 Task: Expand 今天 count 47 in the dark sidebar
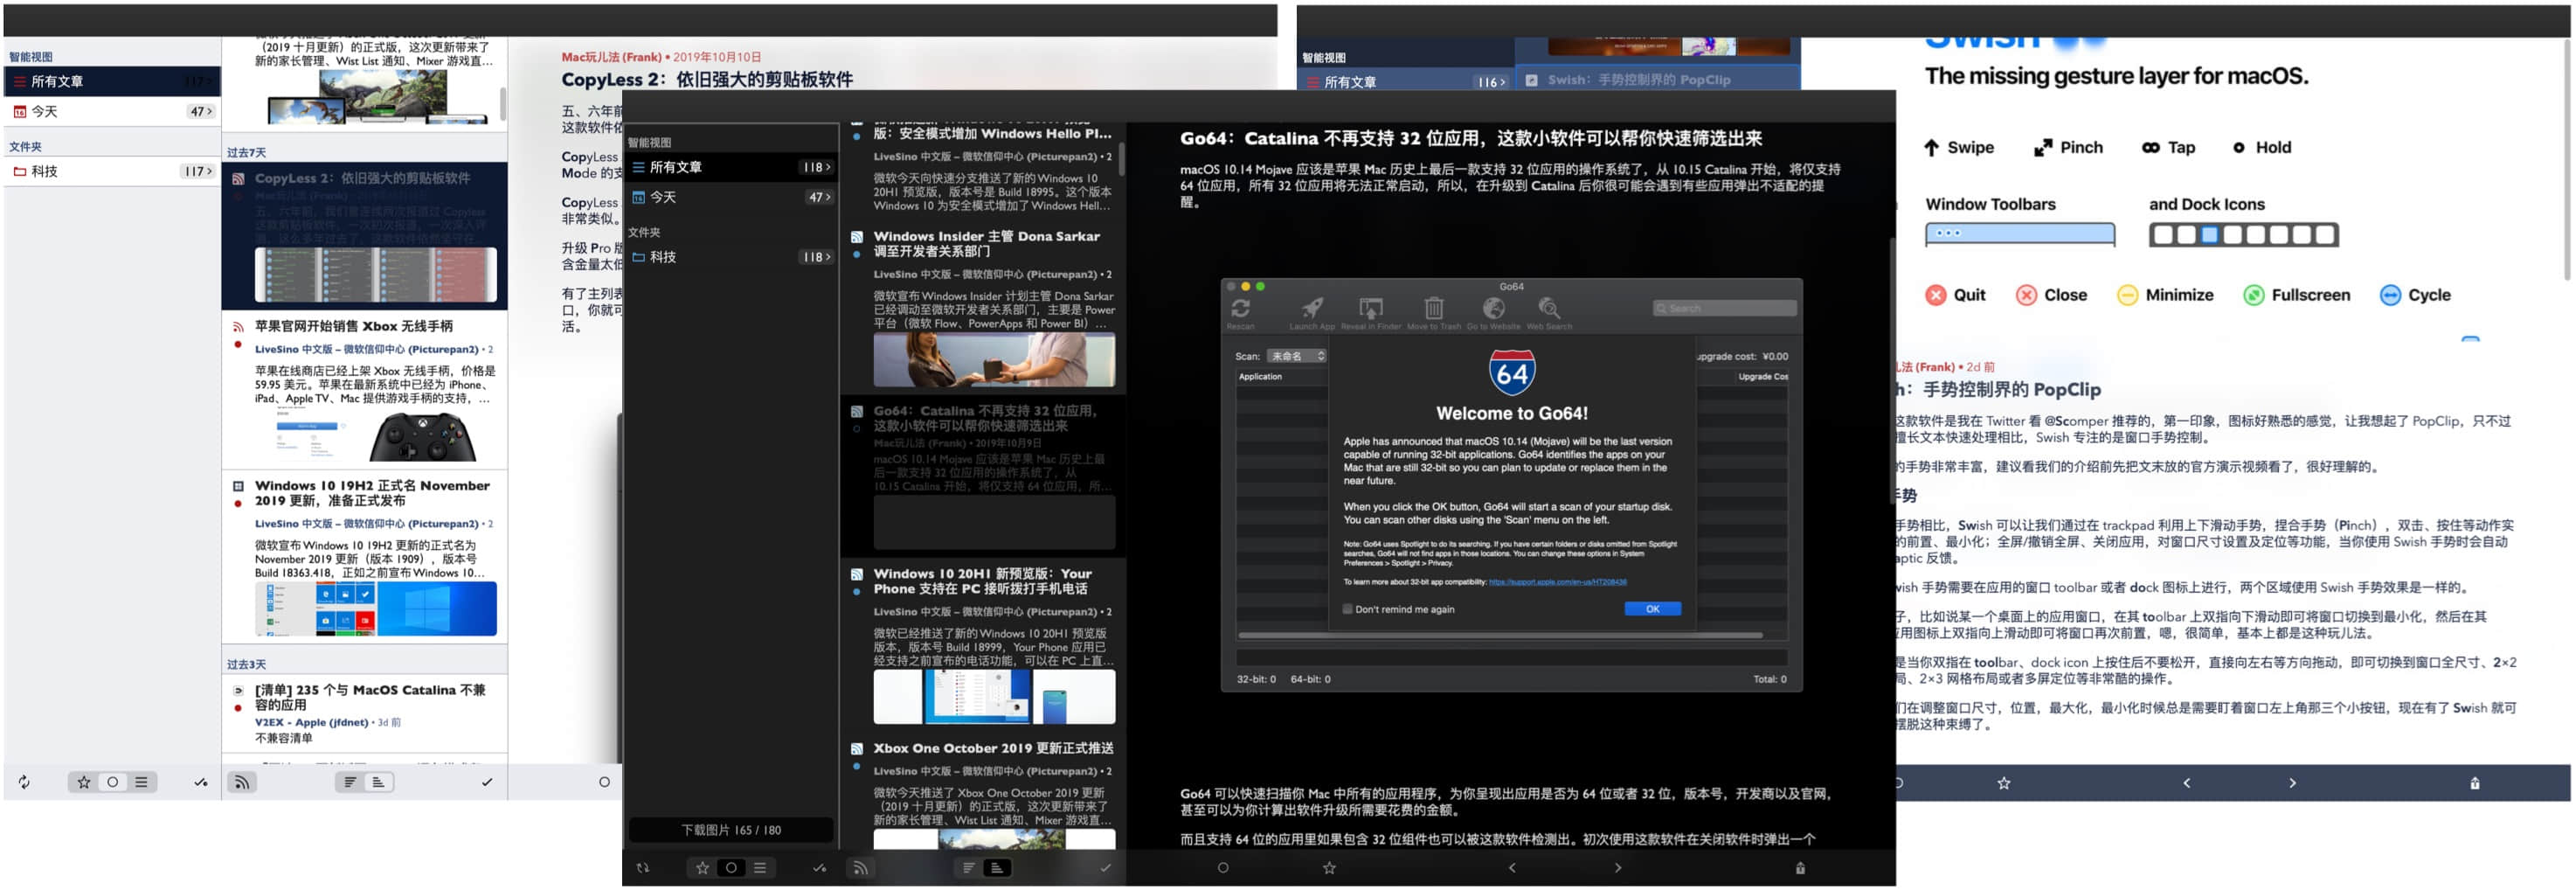pos(819,197)
